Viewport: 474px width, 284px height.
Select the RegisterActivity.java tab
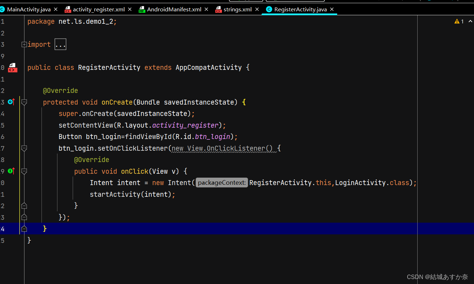pos(301,9)
